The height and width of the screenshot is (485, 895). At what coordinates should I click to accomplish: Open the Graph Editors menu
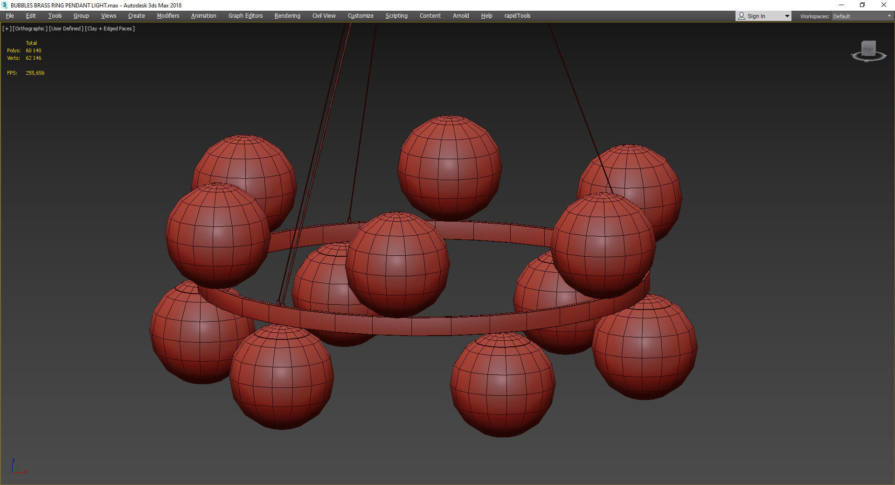click(245, 16)
